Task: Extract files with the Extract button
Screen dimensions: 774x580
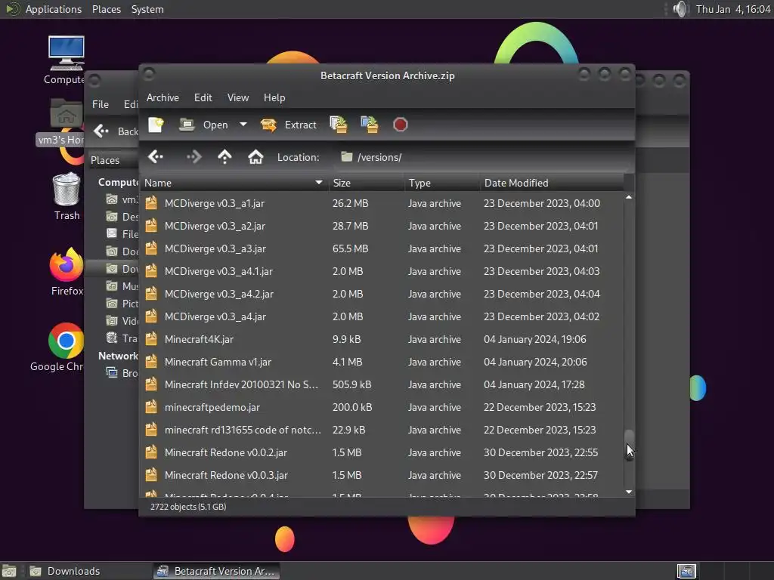Action: 288,125
